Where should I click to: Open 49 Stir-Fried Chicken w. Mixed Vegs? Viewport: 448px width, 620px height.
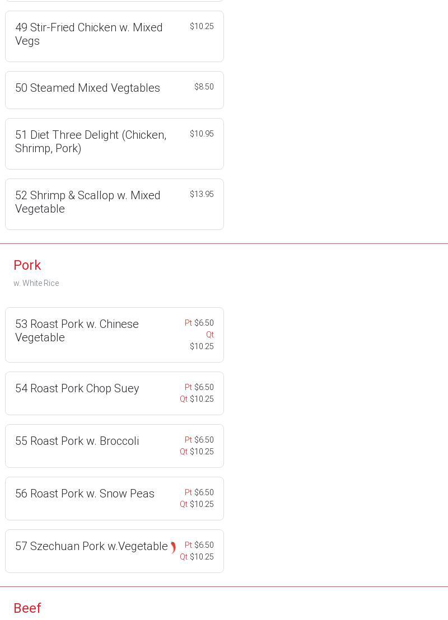click(x=88, y=34)
